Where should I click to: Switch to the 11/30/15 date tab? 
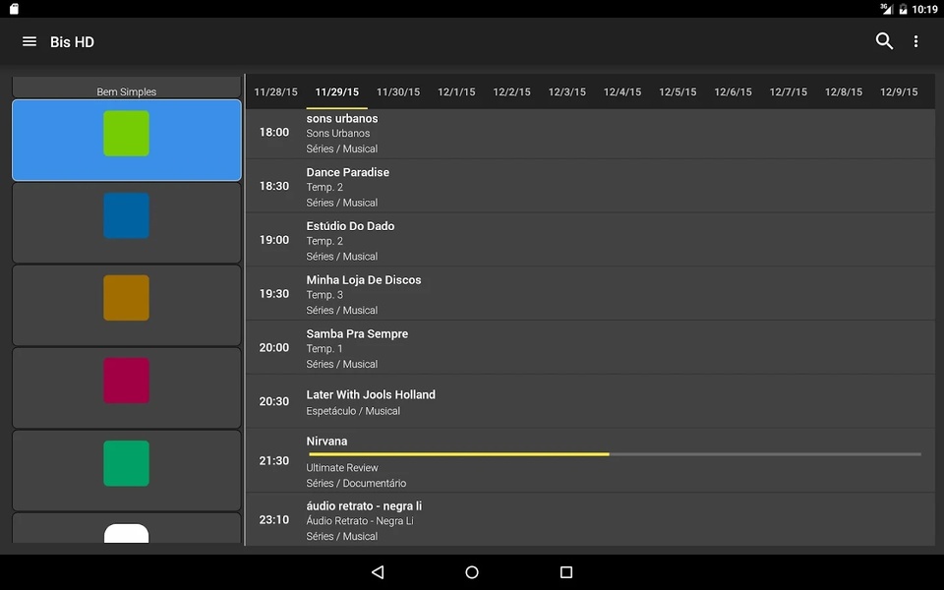(x=398, y=92)
